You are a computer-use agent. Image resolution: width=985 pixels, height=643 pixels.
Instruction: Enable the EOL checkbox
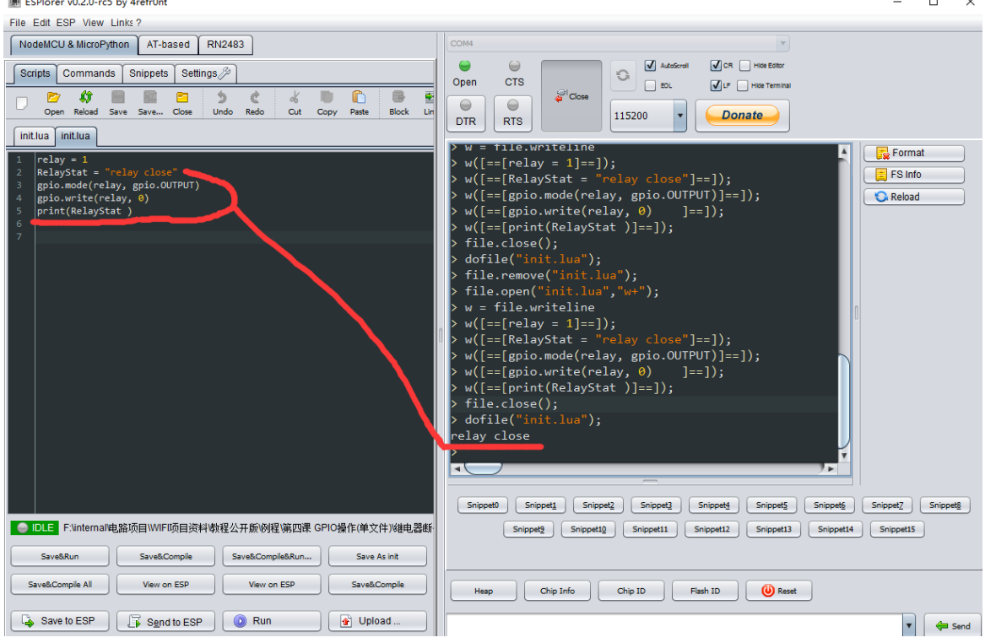[x=650, y=85]
